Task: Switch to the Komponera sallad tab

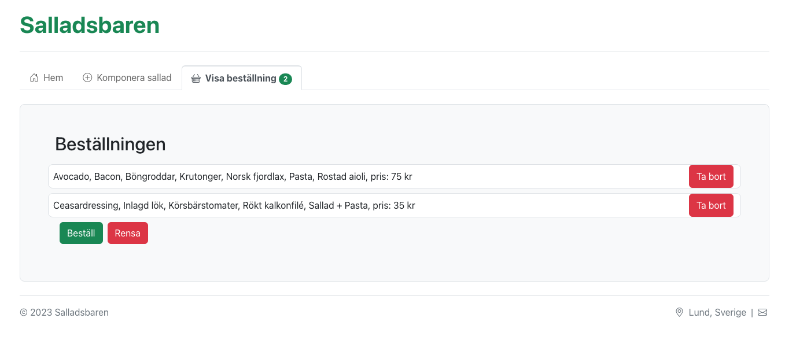Action: (x=127, y=77)
